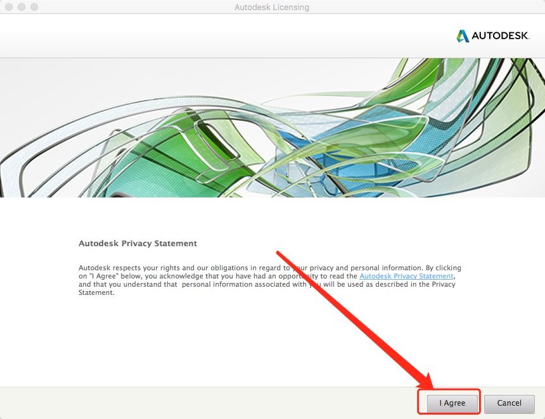Click the gray footer bar near buttons
The height and width of the screenshot is (419, 545).
(253, 403)
